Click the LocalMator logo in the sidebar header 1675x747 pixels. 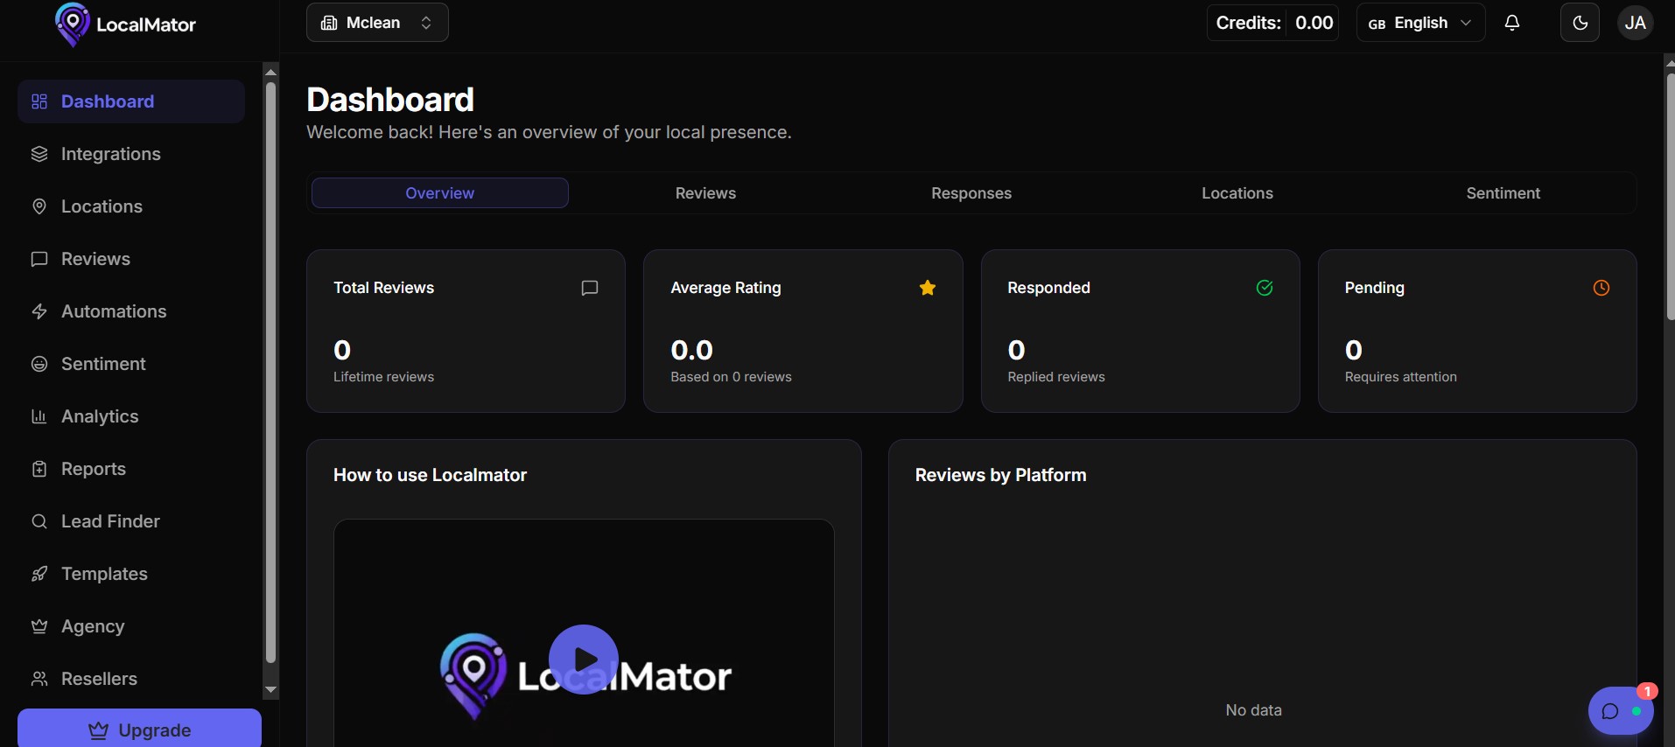point(125,24)
